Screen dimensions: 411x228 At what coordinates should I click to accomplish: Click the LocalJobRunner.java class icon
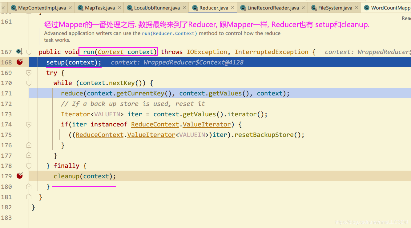[x=130, y=8]
